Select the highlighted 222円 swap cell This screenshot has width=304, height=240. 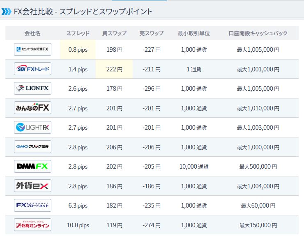[x=114, y=69]
